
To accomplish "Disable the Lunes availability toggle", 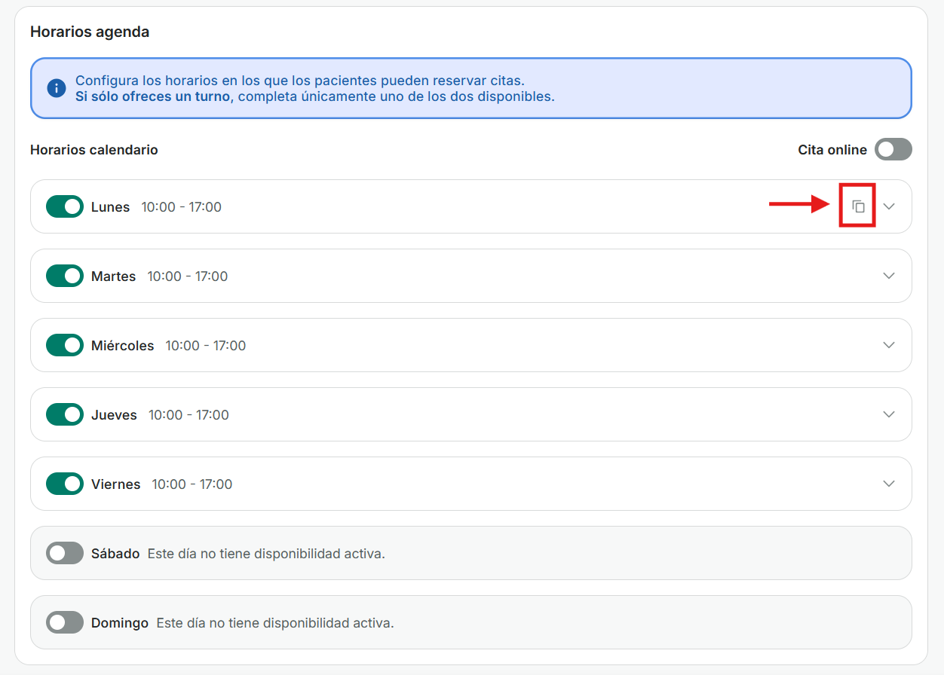I will pyautogui.click(x=65, y=206).
